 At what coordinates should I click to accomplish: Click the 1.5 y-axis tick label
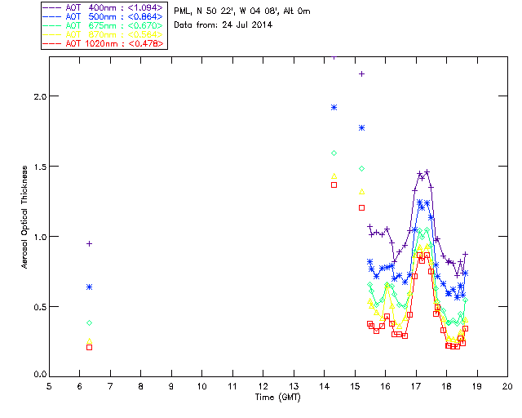click(x=40, y=167)
